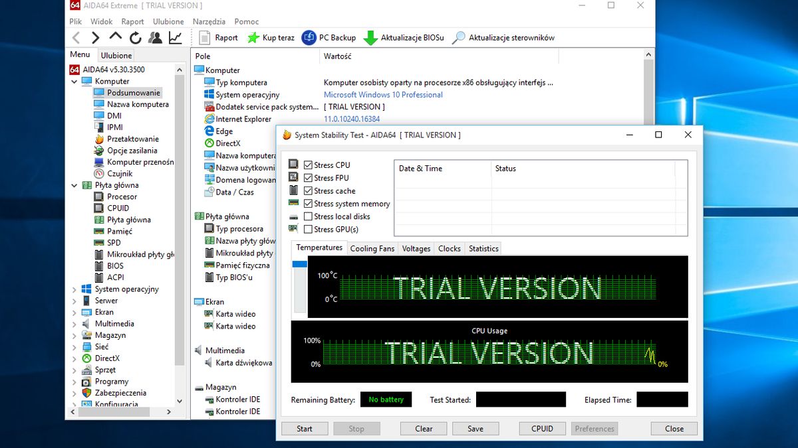The width and height of the screenshot is (798, 448).
Task: Click the Start button
Action: (305, 429)
